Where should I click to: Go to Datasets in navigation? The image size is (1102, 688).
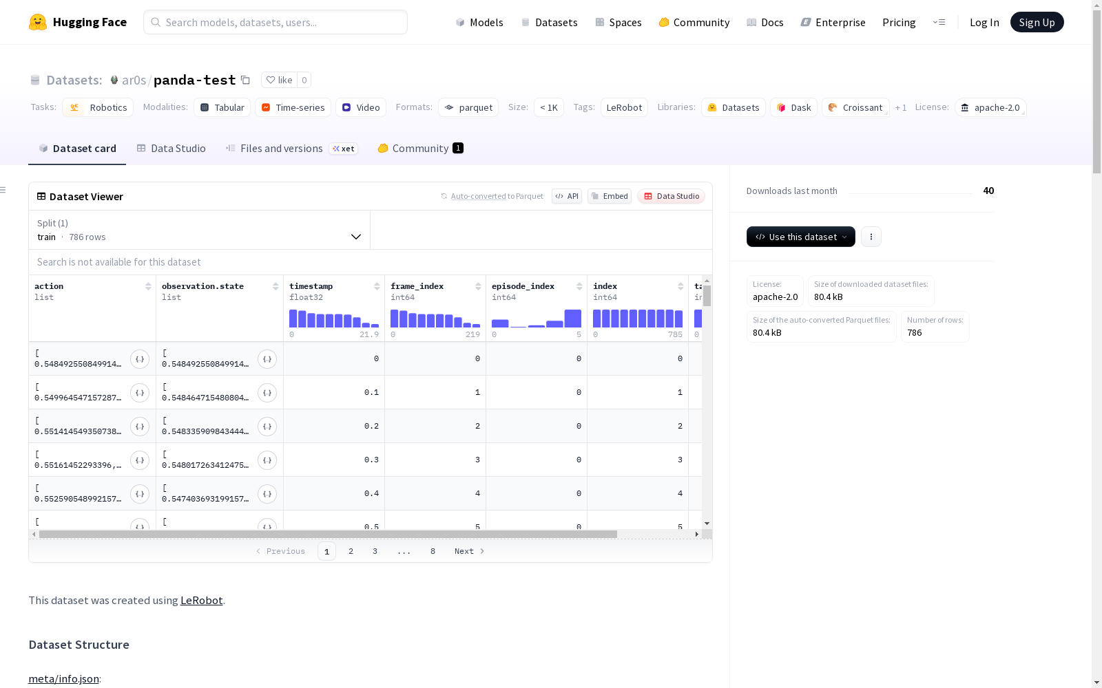click(x=549, y=22)
